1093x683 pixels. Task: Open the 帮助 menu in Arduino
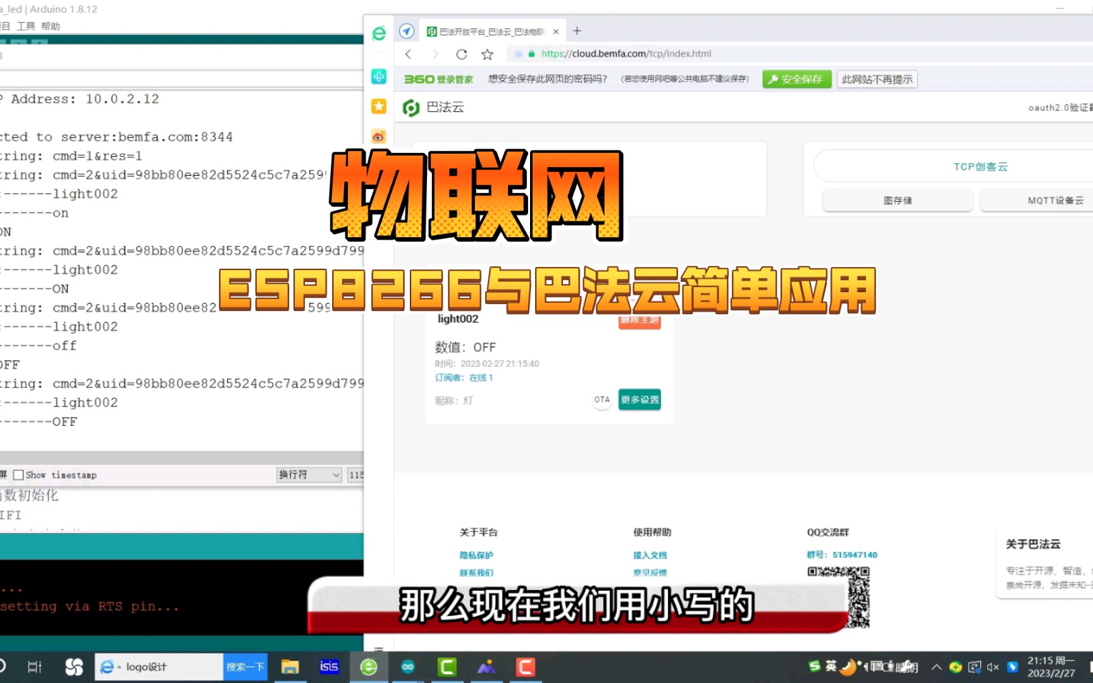click(x=51, y=26)
